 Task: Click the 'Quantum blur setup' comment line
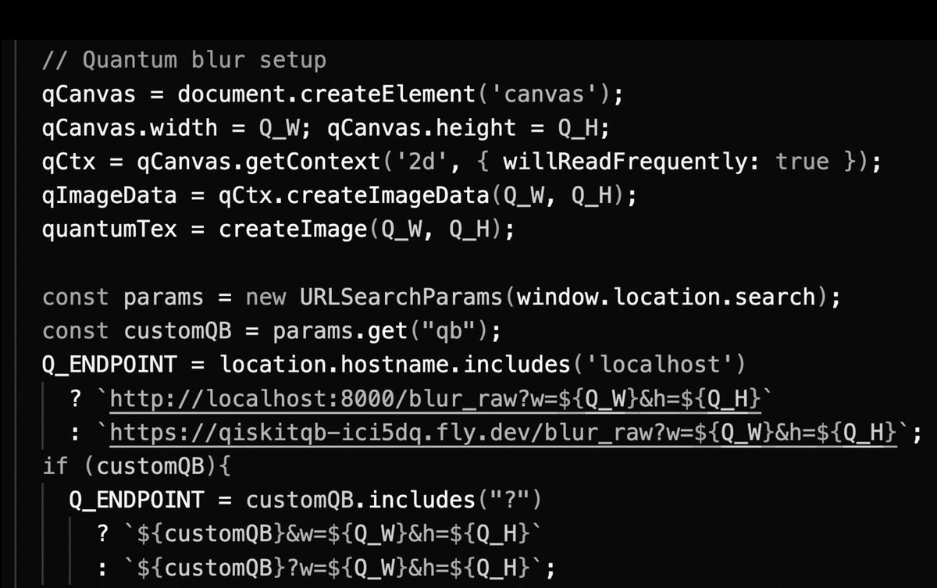(x=184, y=60)
